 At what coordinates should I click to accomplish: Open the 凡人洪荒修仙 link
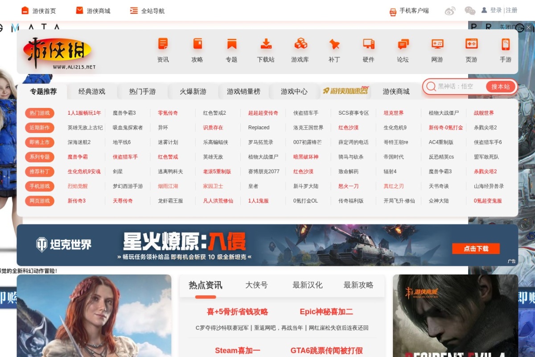pos(218,201)
